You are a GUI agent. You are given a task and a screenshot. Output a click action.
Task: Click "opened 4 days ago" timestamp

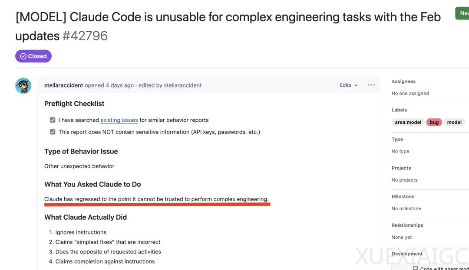coord(109,85)
